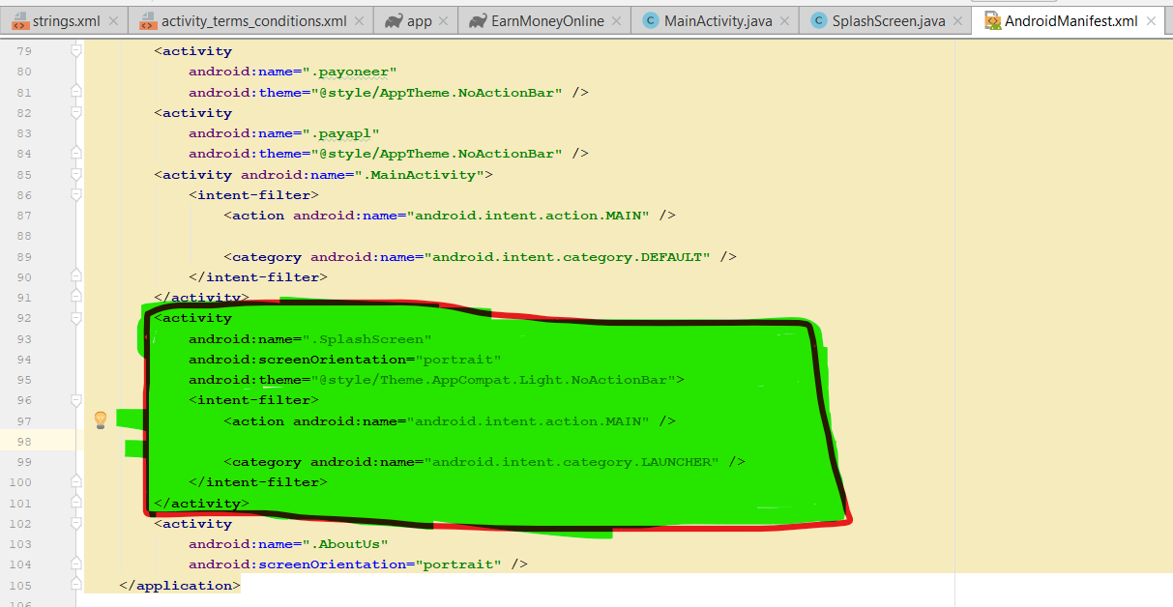Screen dimensions: 1173x607
Task: Fold the intent-filter at line 96
Action: (x=76, y=400)
